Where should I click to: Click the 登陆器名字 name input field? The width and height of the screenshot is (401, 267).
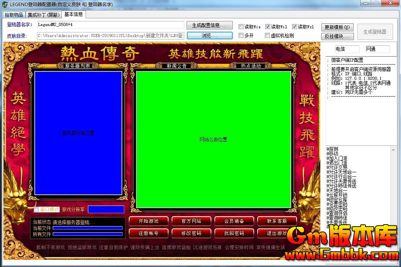coord(110,25)
